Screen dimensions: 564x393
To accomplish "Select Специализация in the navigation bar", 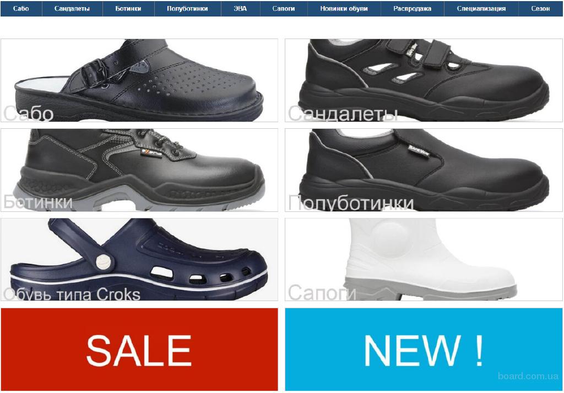I will 481,9.
